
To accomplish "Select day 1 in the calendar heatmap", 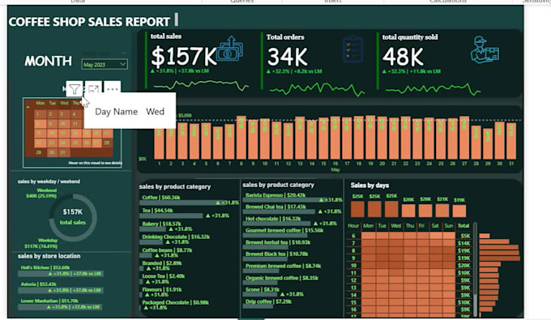I will tap(40, 114).
